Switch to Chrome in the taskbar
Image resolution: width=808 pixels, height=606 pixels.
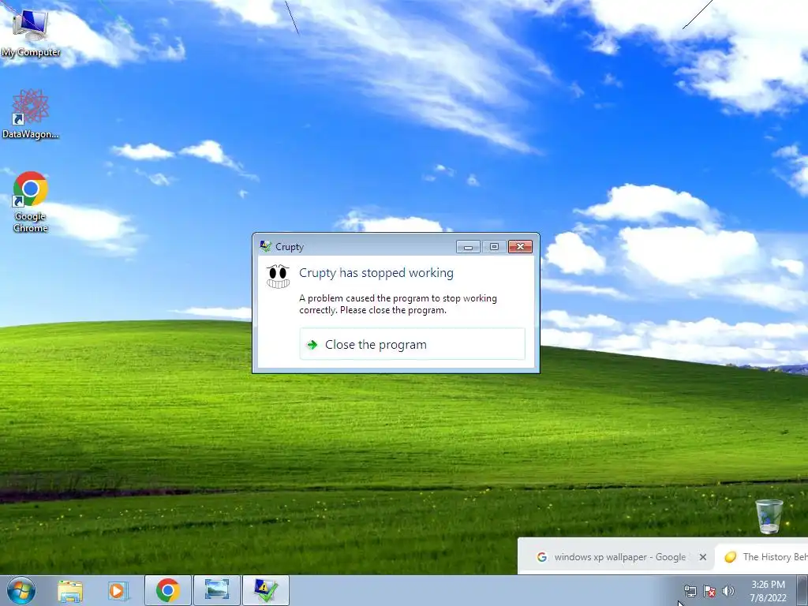pos(168,590)
